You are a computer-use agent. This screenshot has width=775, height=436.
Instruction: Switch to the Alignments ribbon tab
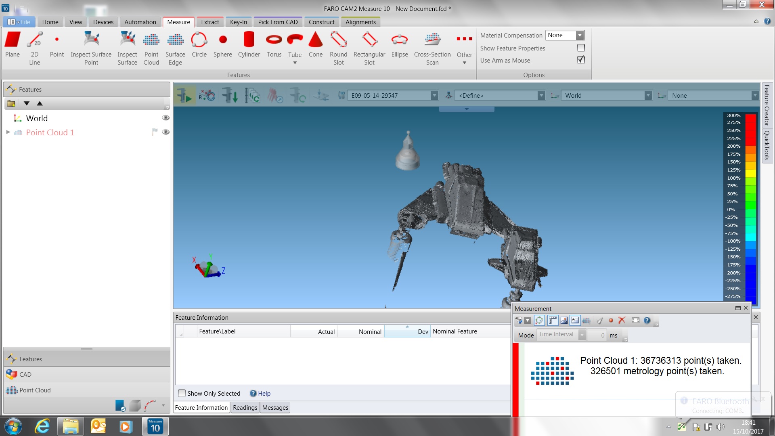[360, 22]
